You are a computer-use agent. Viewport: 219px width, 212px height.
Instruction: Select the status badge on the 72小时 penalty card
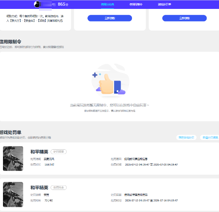59,187
